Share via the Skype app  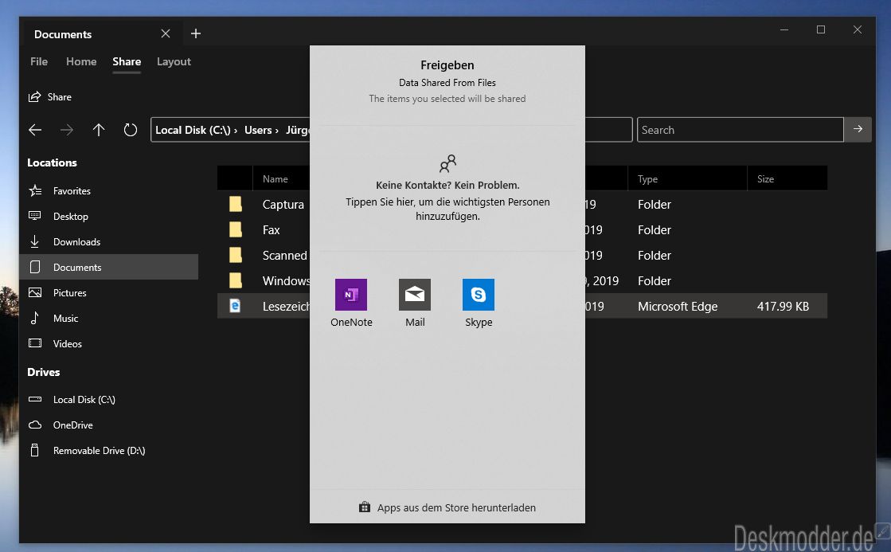point(479,303)
